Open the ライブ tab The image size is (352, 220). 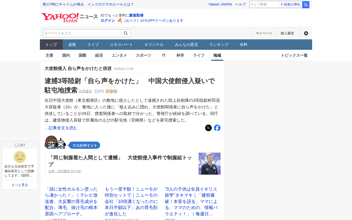[93, 45]
